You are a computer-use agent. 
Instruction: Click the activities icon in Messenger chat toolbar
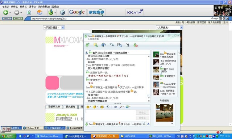119,45
